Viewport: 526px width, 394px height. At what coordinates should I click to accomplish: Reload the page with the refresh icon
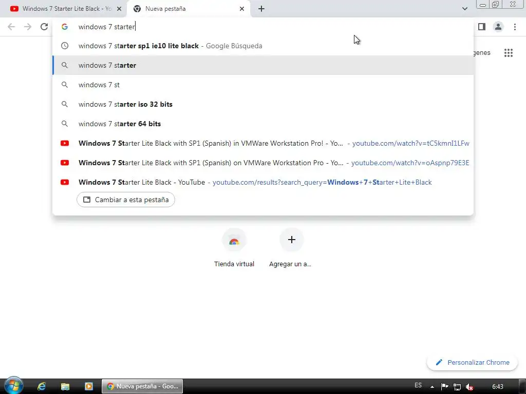(44, 27)
